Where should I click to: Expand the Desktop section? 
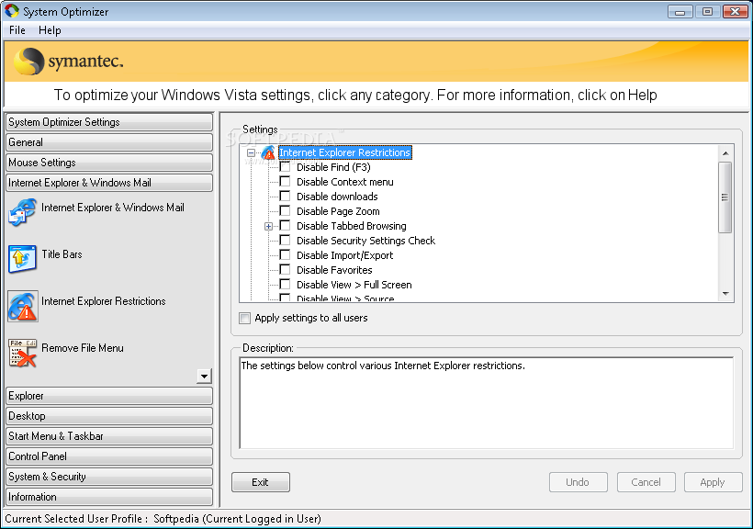tap(109, 416)
